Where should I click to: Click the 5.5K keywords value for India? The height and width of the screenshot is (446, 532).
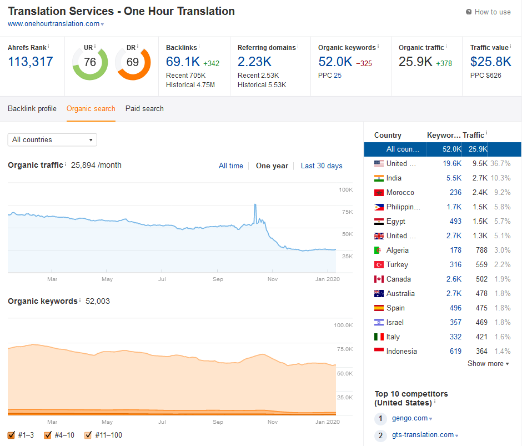point(454,178)
